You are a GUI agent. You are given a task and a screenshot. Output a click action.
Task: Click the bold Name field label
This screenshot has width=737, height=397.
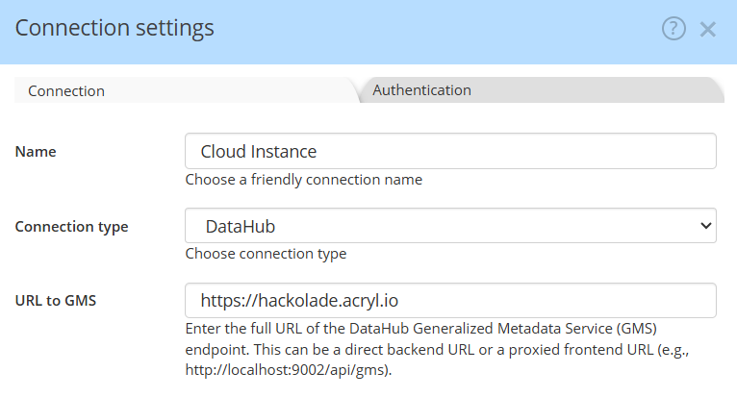click(36, 152)
